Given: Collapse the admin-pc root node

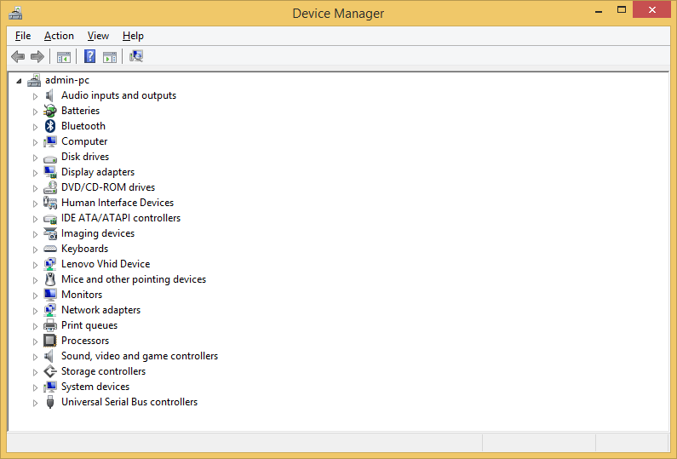Looking at the screenshot, I should click(20, 81).
